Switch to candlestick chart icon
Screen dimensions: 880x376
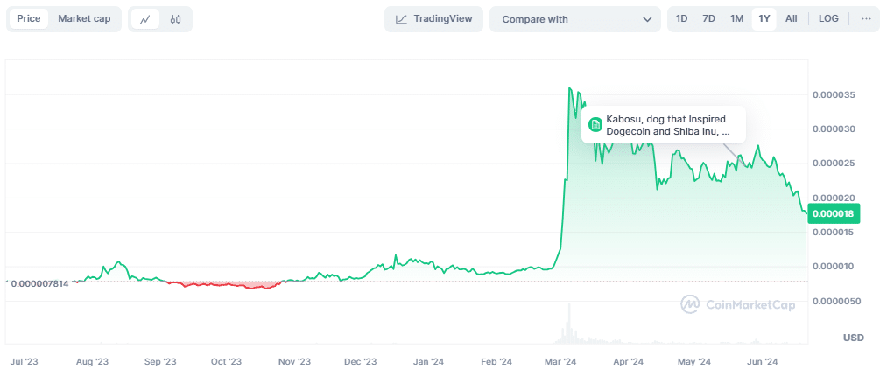pos(176,19)
